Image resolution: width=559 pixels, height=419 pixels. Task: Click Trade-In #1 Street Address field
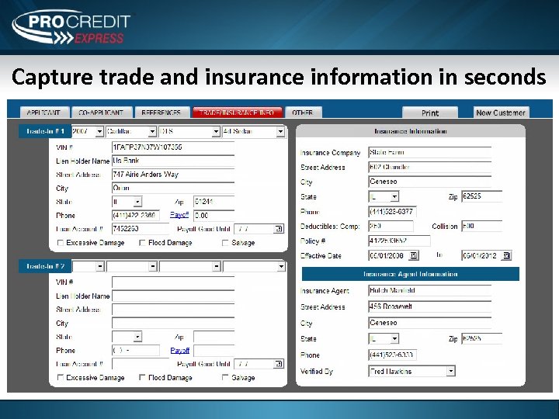pyautogui.click(x=173, y=175)
